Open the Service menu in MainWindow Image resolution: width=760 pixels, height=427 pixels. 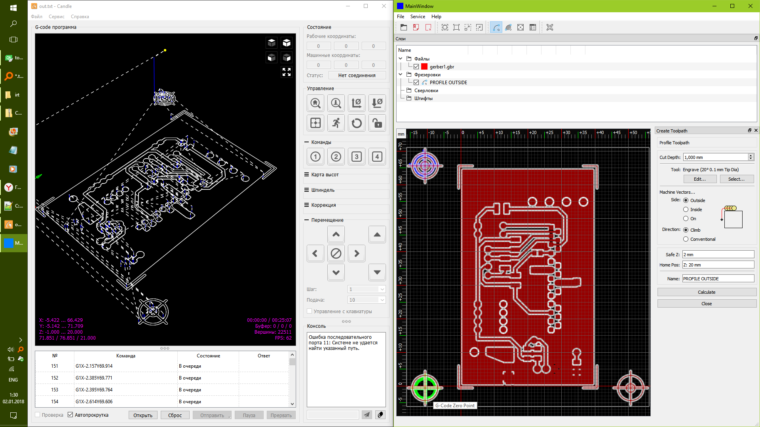coord(417,17)
